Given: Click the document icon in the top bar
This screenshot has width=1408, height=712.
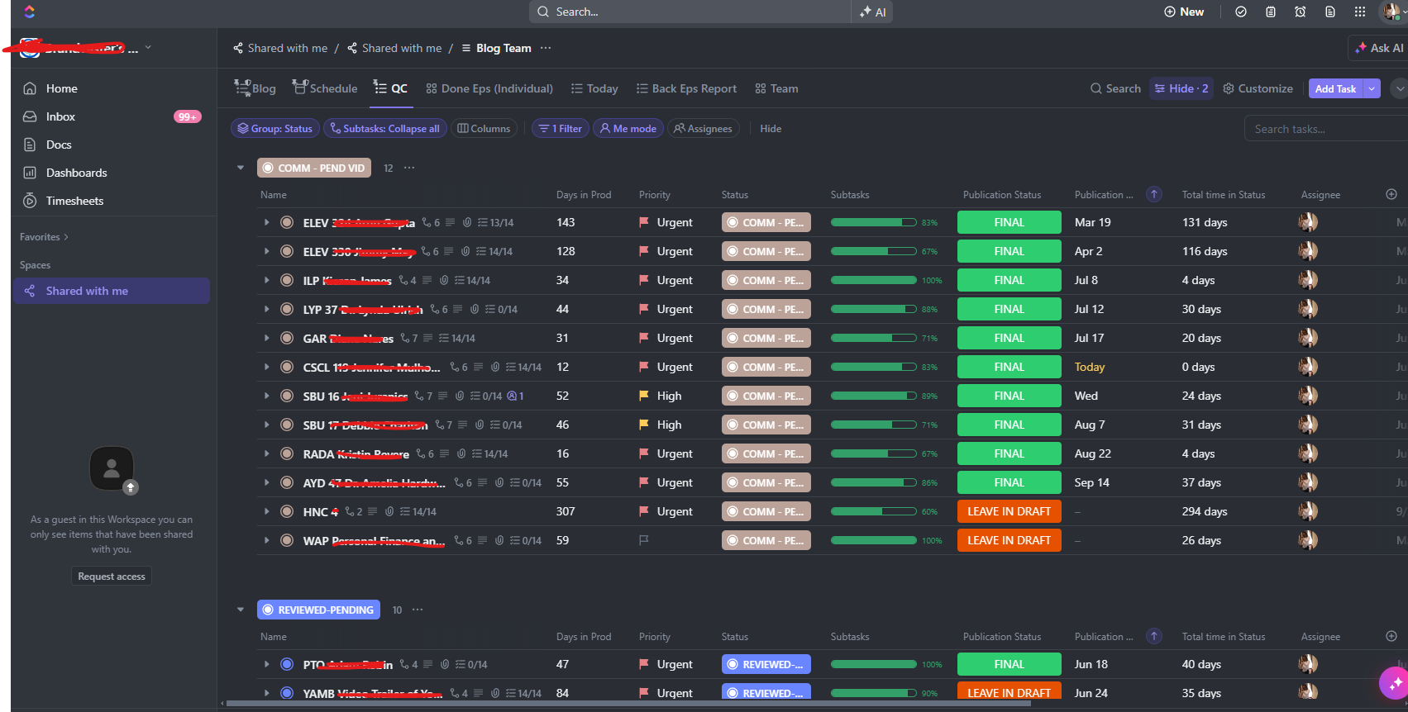Looking at the screenshot, I should point(1330,12).
